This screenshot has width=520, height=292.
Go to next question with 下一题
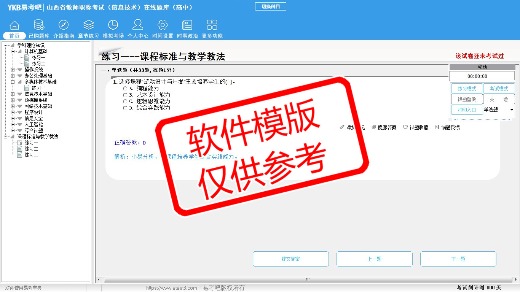pos(458,259)
